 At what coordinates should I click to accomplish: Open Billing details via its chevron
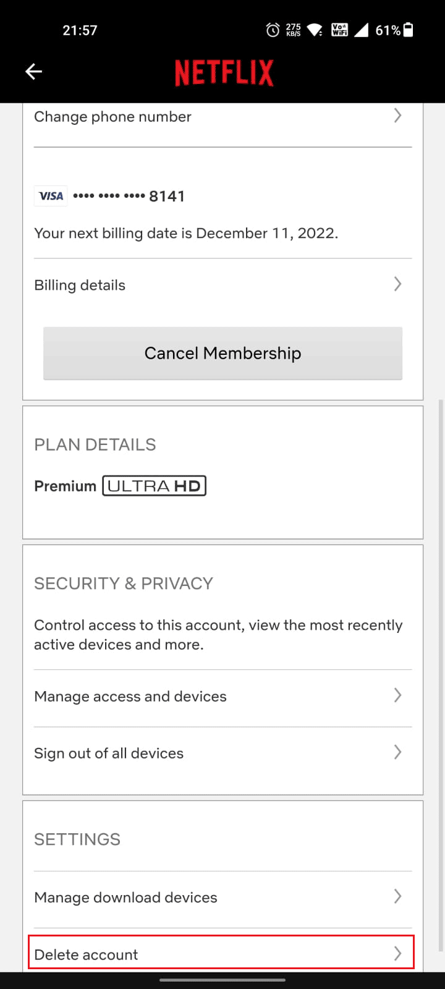click(398, 284)
